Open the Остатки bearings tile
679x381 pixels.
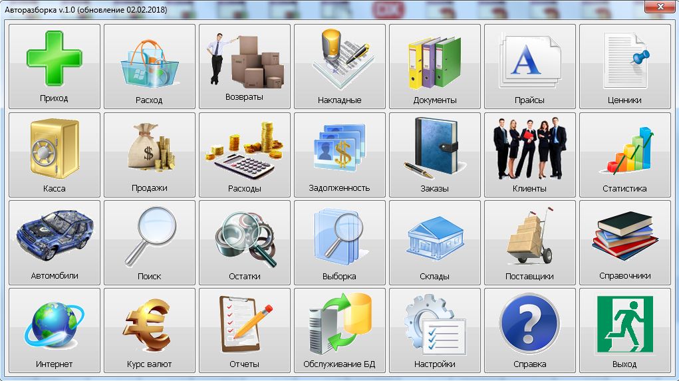pyautogui.click(x=244, y=243)
